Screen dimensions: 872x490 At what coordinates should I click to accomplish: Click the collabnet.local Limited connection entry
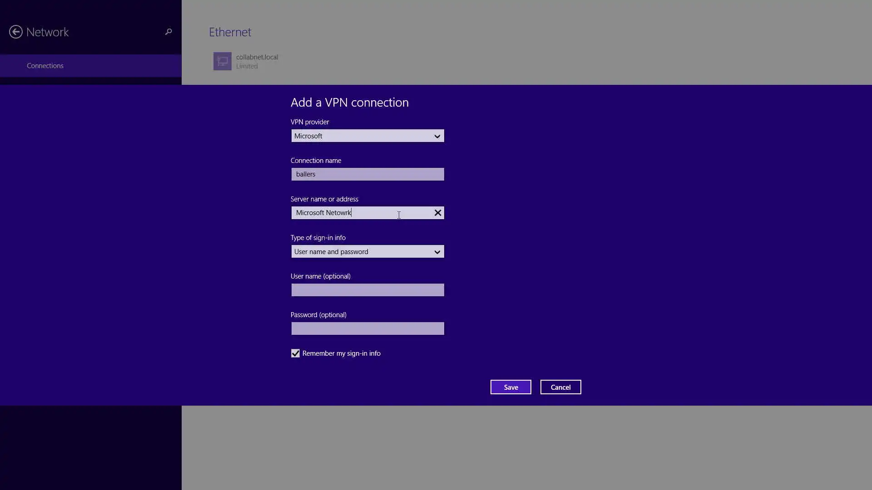[257, 61]
